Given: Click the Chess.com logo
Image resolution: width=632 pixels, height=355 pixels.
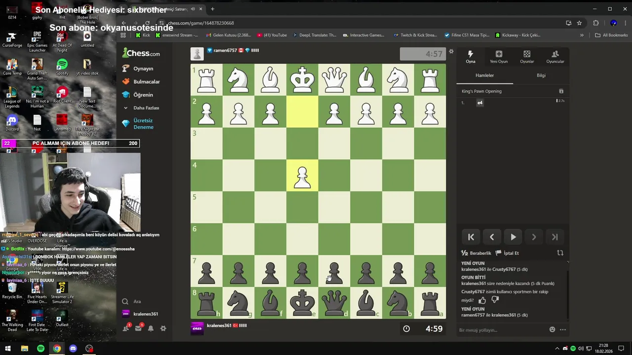Looking at the screenshot, I should pyautogui.click(x=141, y=53).
